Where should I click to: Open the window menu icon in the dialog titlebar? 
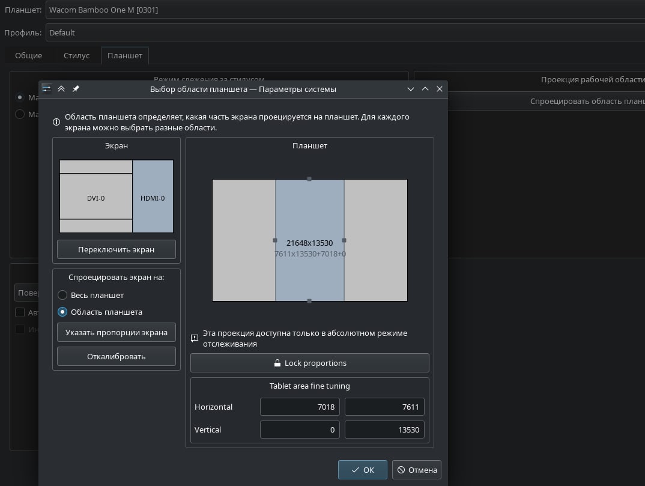(46, 89)
